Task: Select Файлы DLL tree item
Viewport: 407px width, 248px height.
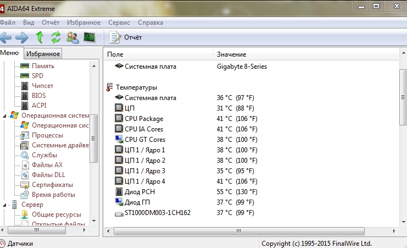Action: 48,175
